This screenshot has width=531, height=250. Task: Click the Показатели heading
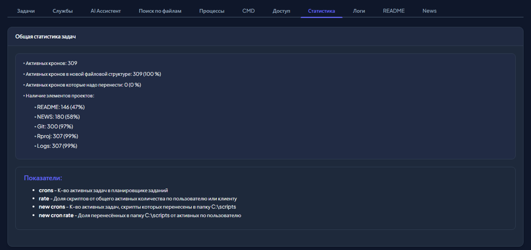[43, 178]
